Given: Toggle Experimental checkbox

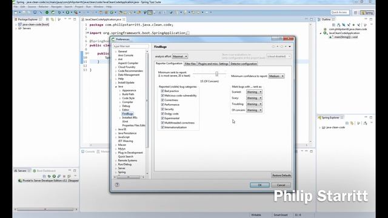Looking at the screenshot, I should click(x=162, y=118).
